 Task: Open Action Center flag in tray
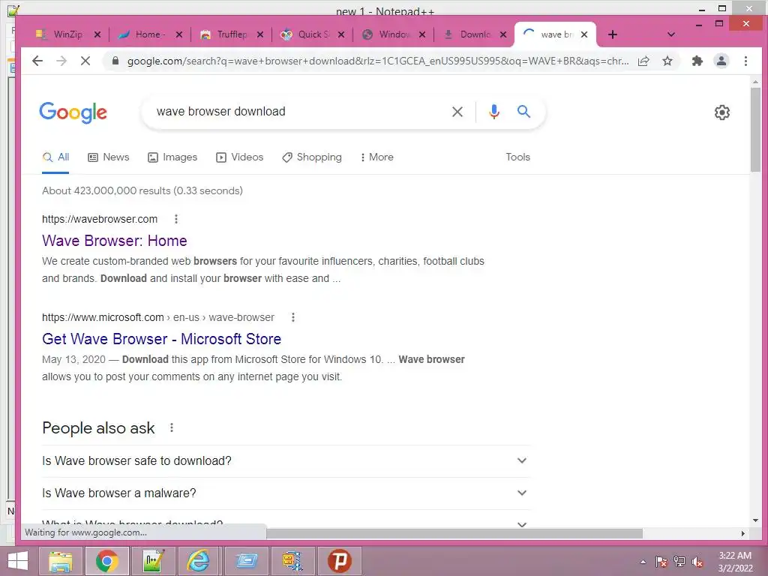[661, 562]
